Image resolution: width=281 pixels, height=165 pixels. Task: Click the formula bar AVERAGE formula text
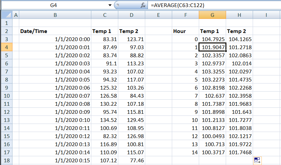(178, 5)
